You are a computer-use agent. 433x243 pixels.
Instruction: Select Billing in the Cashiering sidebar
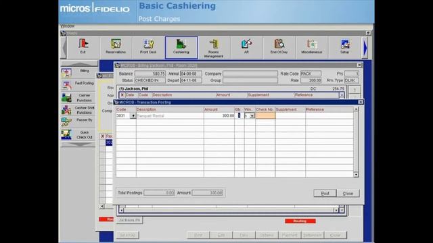pos(78,73)
